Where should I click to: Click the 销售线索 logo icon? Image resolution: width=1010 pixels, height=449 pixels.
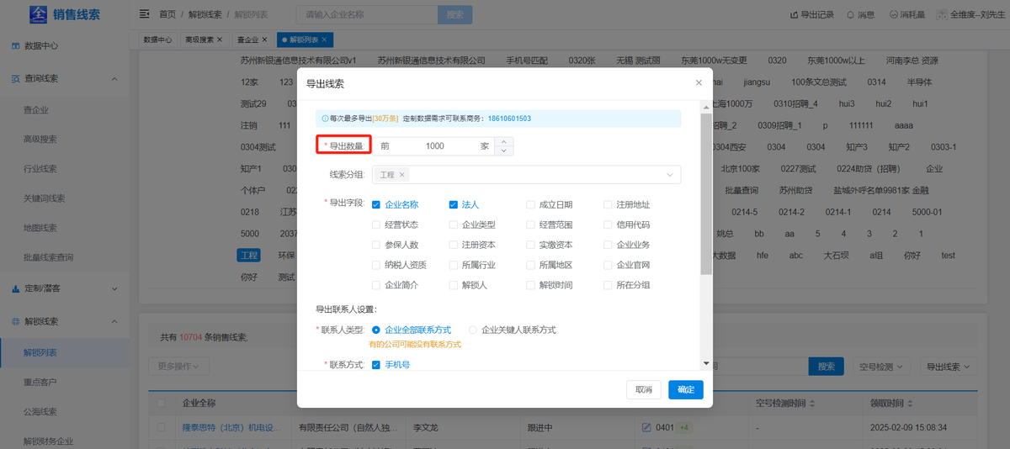click(x=39, y=15)
